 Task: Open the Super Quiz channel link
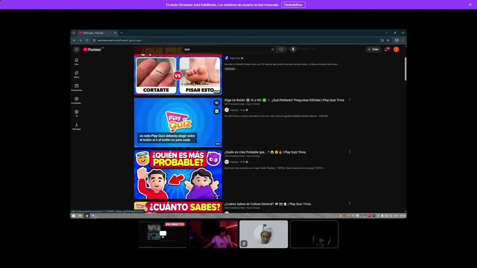235,58
